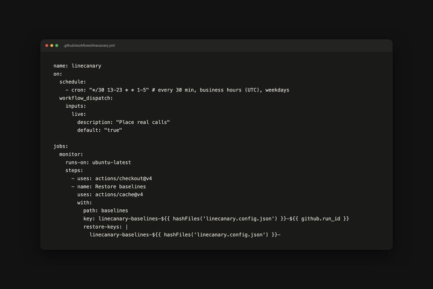Click the 'steps:' line
The width and height of the screenshot is (433, 289).
click(74, 171)
